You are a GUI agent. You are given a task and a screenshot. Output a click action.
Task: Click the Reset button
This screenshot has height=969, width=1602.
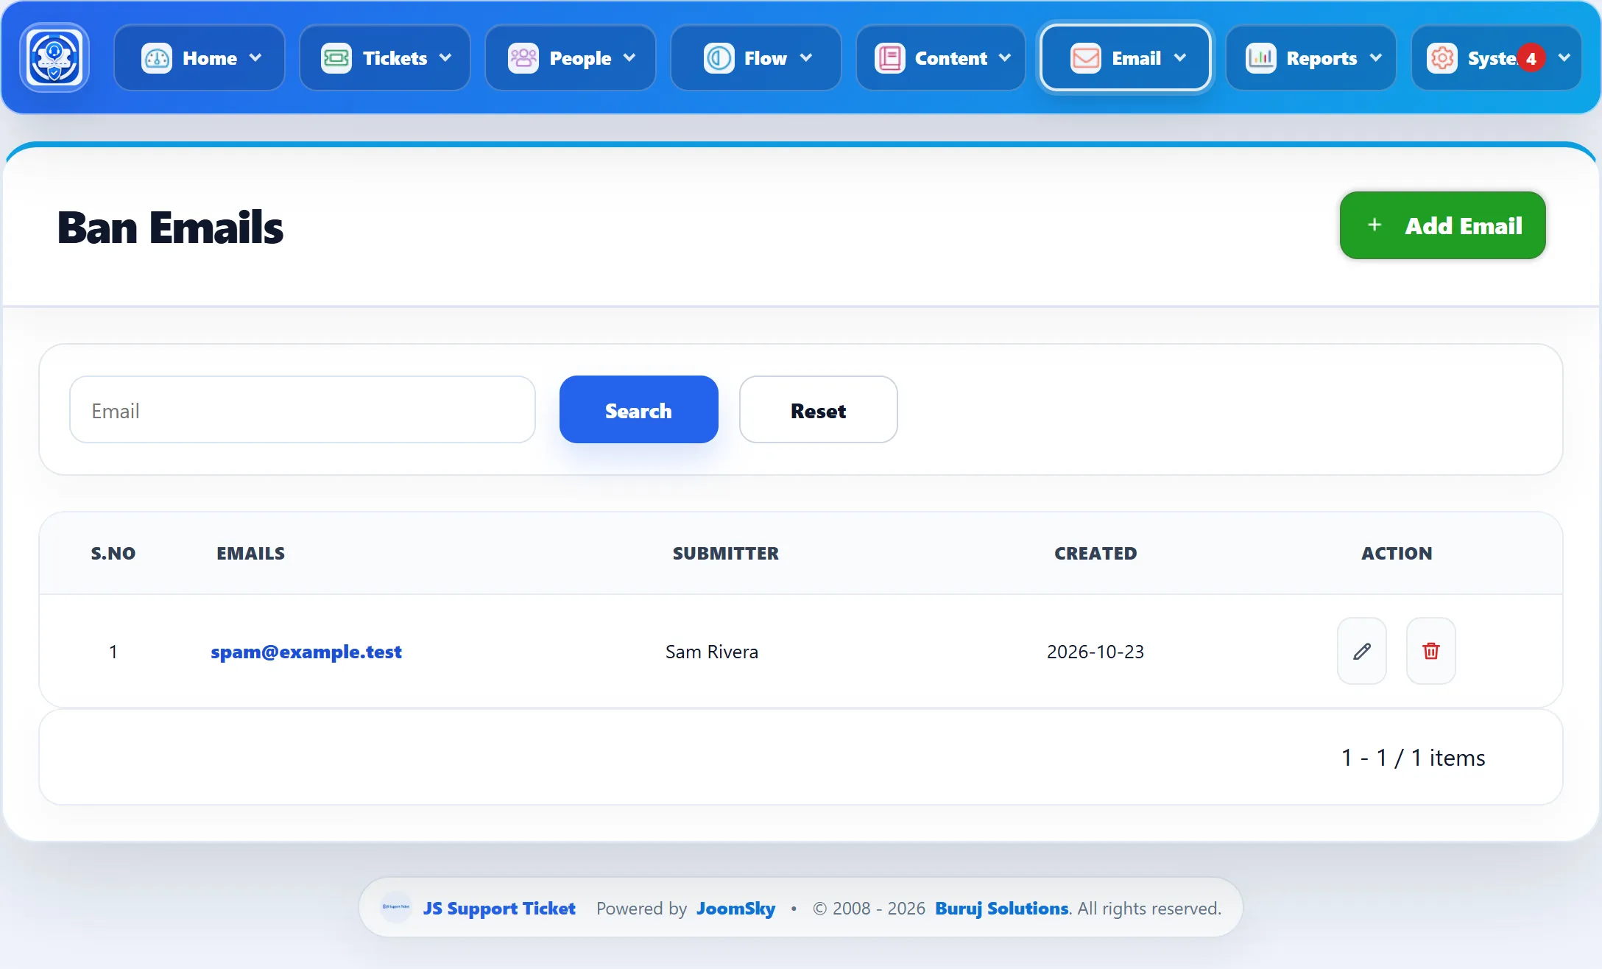pyautogui.click(x=818, y=409)
